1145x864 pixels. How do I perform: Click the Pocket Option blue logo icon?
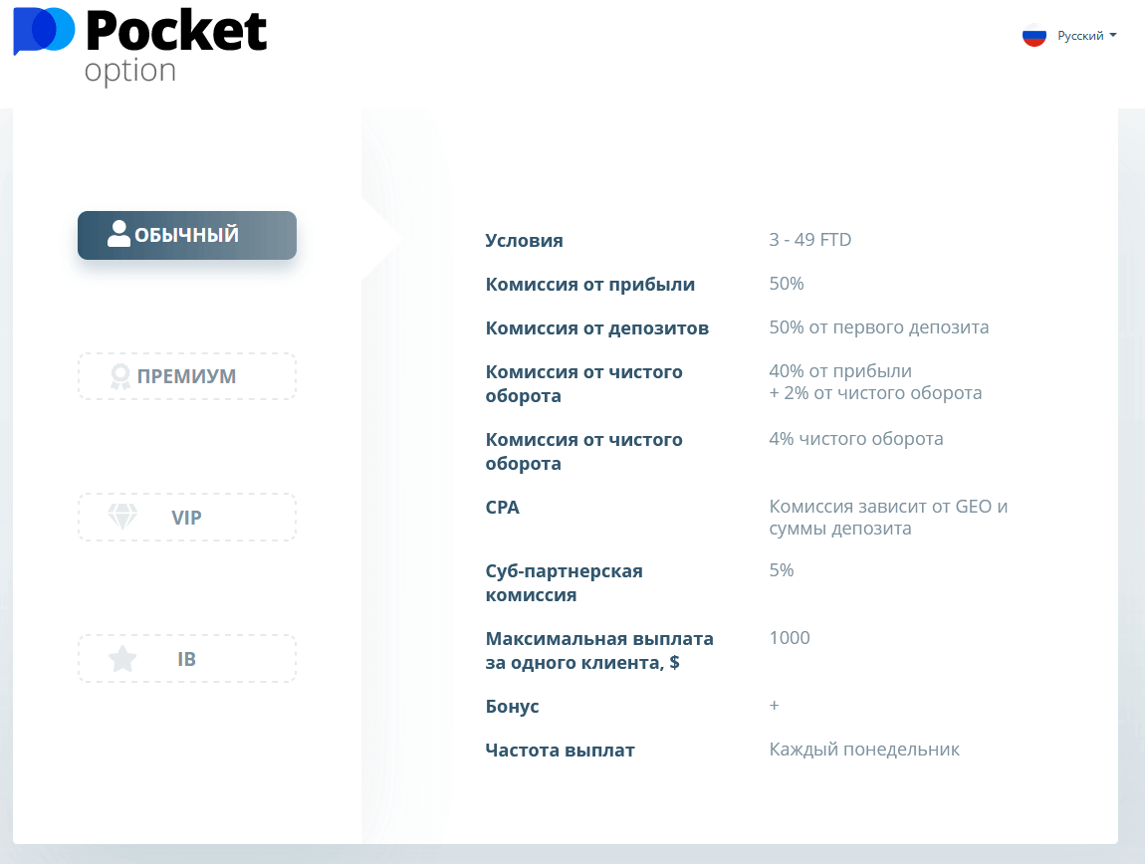coord(43,30)
